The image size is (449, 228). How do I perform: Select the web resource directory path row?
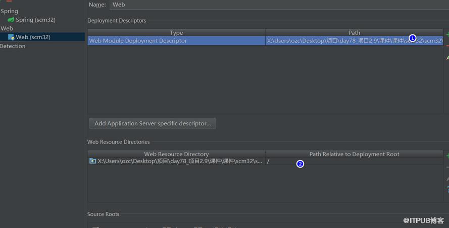[x=176, y=161]
